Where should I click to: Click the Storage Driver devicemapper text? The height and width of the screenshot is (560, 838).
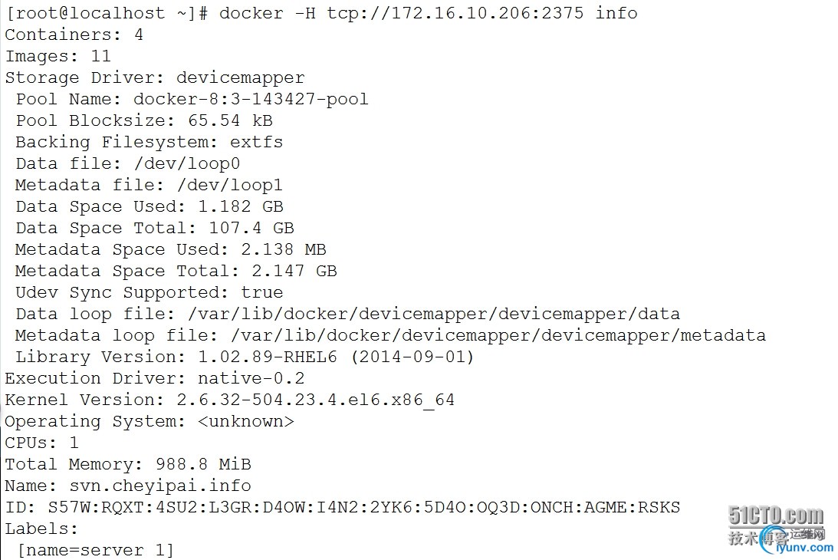[x=155, y=78]
